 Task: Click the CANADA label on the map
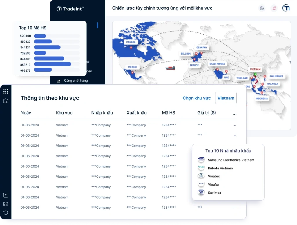pyautogui.click(x=131, y=42)
